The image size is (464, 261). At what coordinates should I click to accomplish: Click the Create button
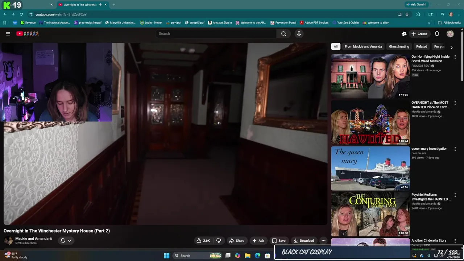click(x=419, y=34)
